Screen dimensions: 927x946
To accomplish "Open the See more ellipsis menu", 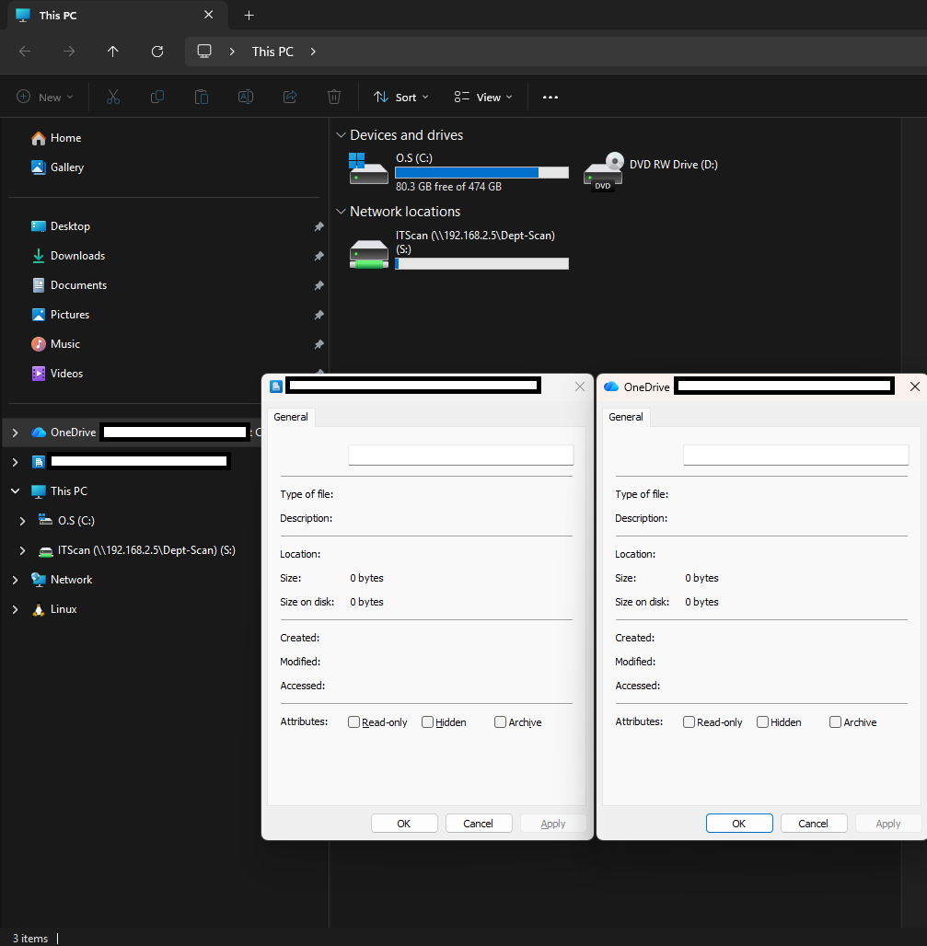I will pos(550,98).
